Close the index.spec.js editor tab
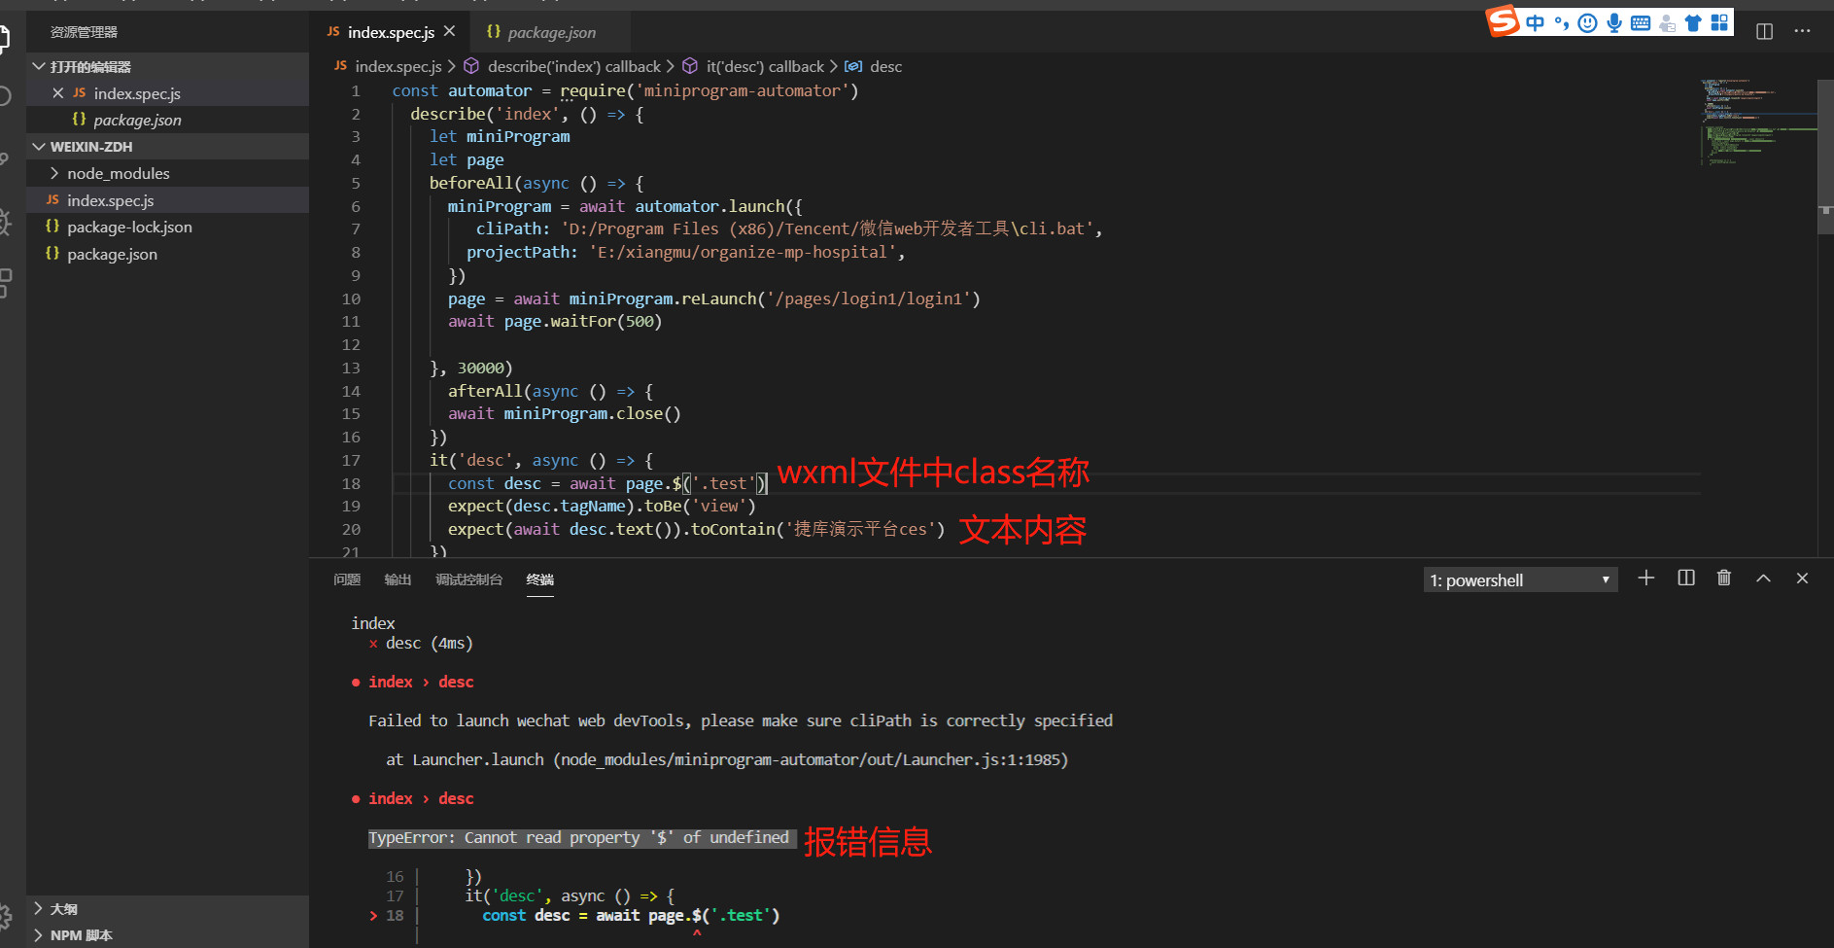The image size is (1834, 948). [x=449, y=31]
